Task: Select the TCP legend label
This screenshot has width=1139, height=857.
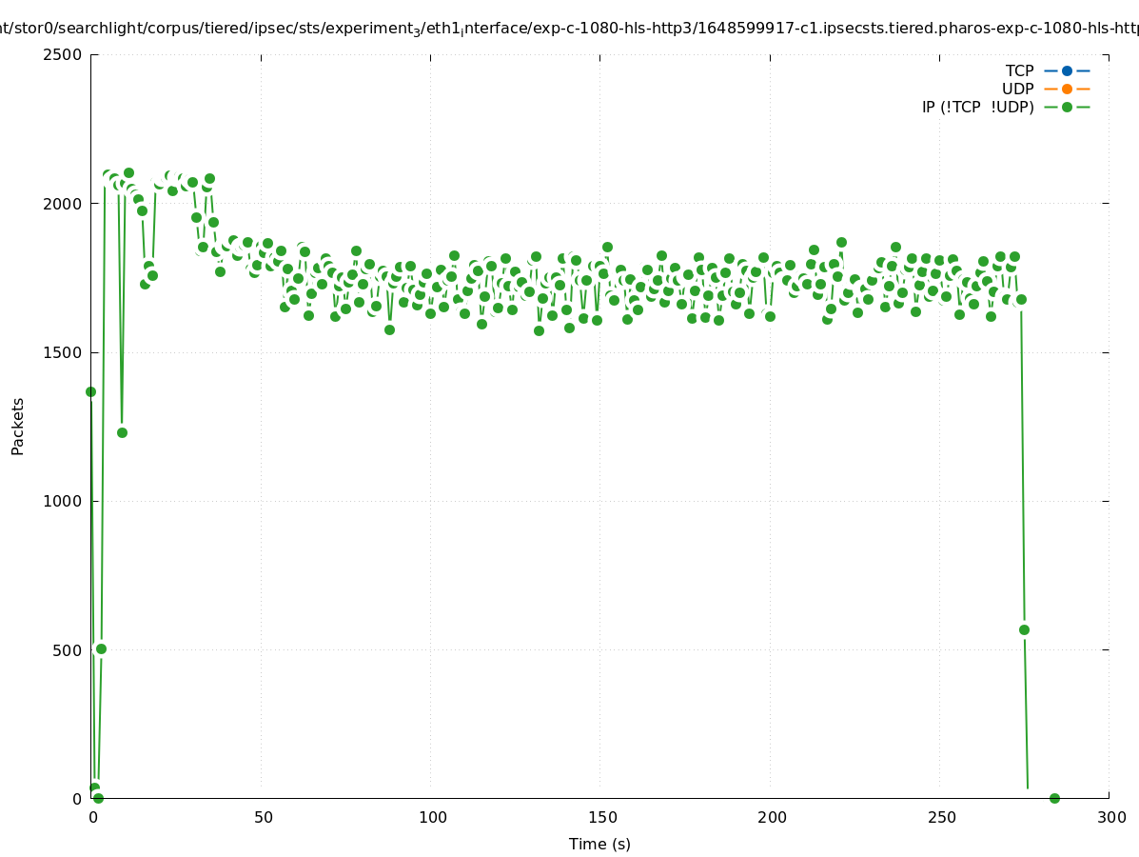Action: [x=1019, y=70]
